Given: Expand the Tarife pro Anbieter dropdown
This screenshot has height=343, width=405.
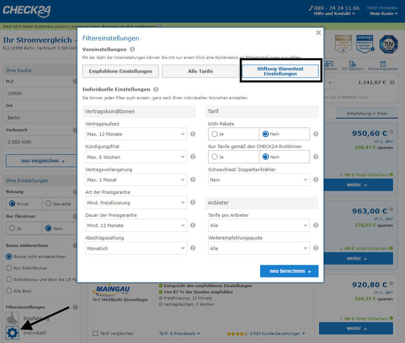Looking at the screenshot, I should point(259,225).
